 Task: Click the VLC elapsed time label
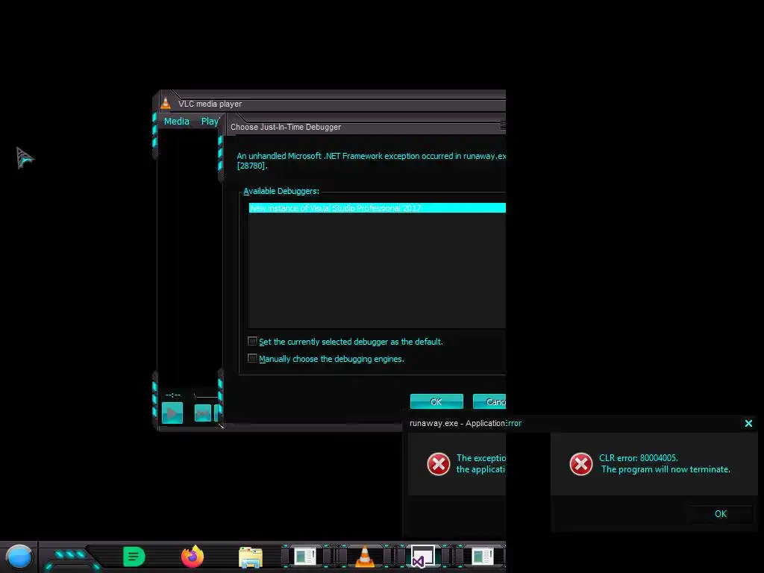point(173,395)
